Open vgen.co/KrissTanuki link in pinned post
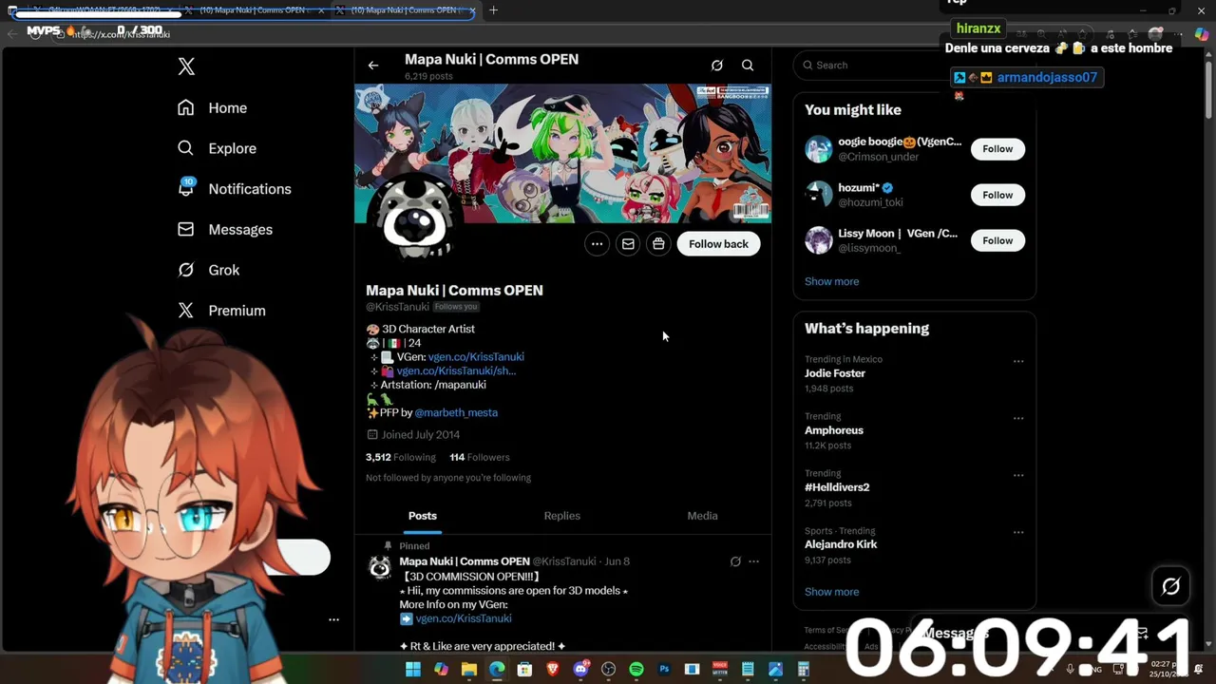The width and height of the screenshot is (1216, 684). tap(463, 618)
